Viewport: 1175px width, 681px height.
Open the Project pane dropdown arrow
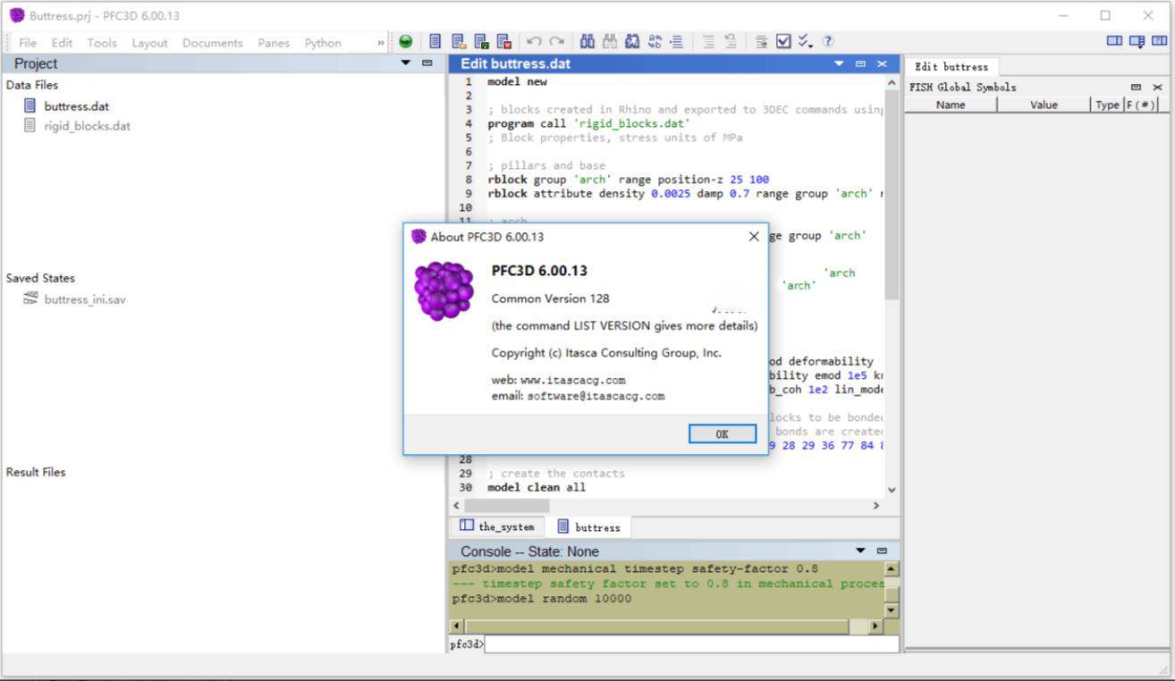click(x=406, y=63)
